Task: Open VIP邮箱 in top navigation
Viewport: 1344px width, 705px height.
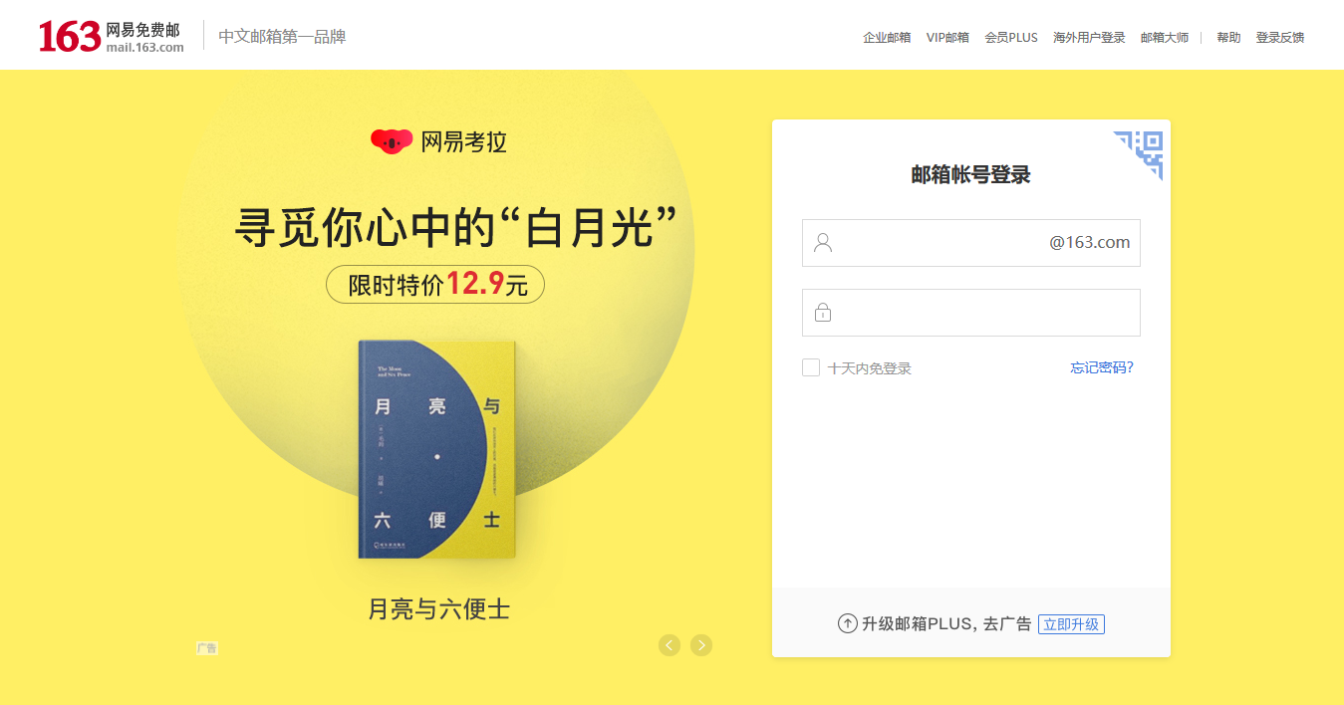Action: tap(947, 38)
